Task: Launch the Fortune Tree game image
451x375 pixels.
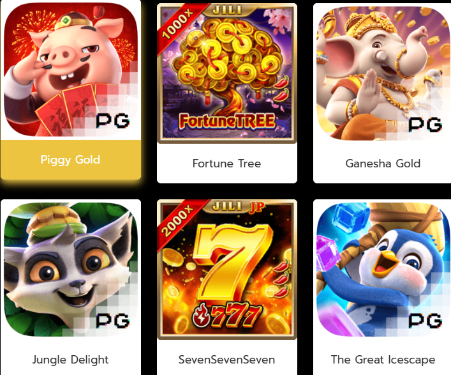Action: pos(227,73)
